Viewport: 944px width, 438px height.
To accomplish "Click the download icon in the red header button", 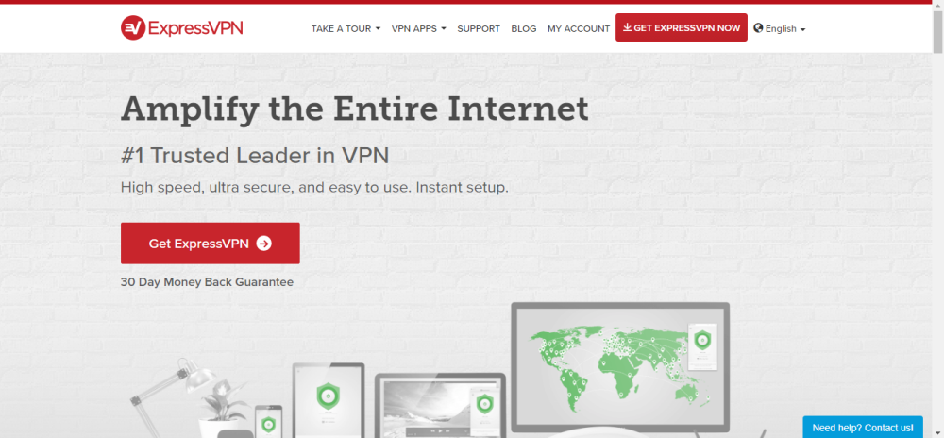I will (627, 27).
